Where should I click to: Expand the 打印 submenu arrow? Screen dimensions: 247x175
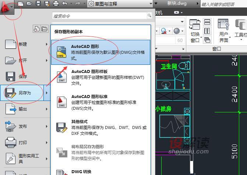pyautogui.click(x=47, y=143)
